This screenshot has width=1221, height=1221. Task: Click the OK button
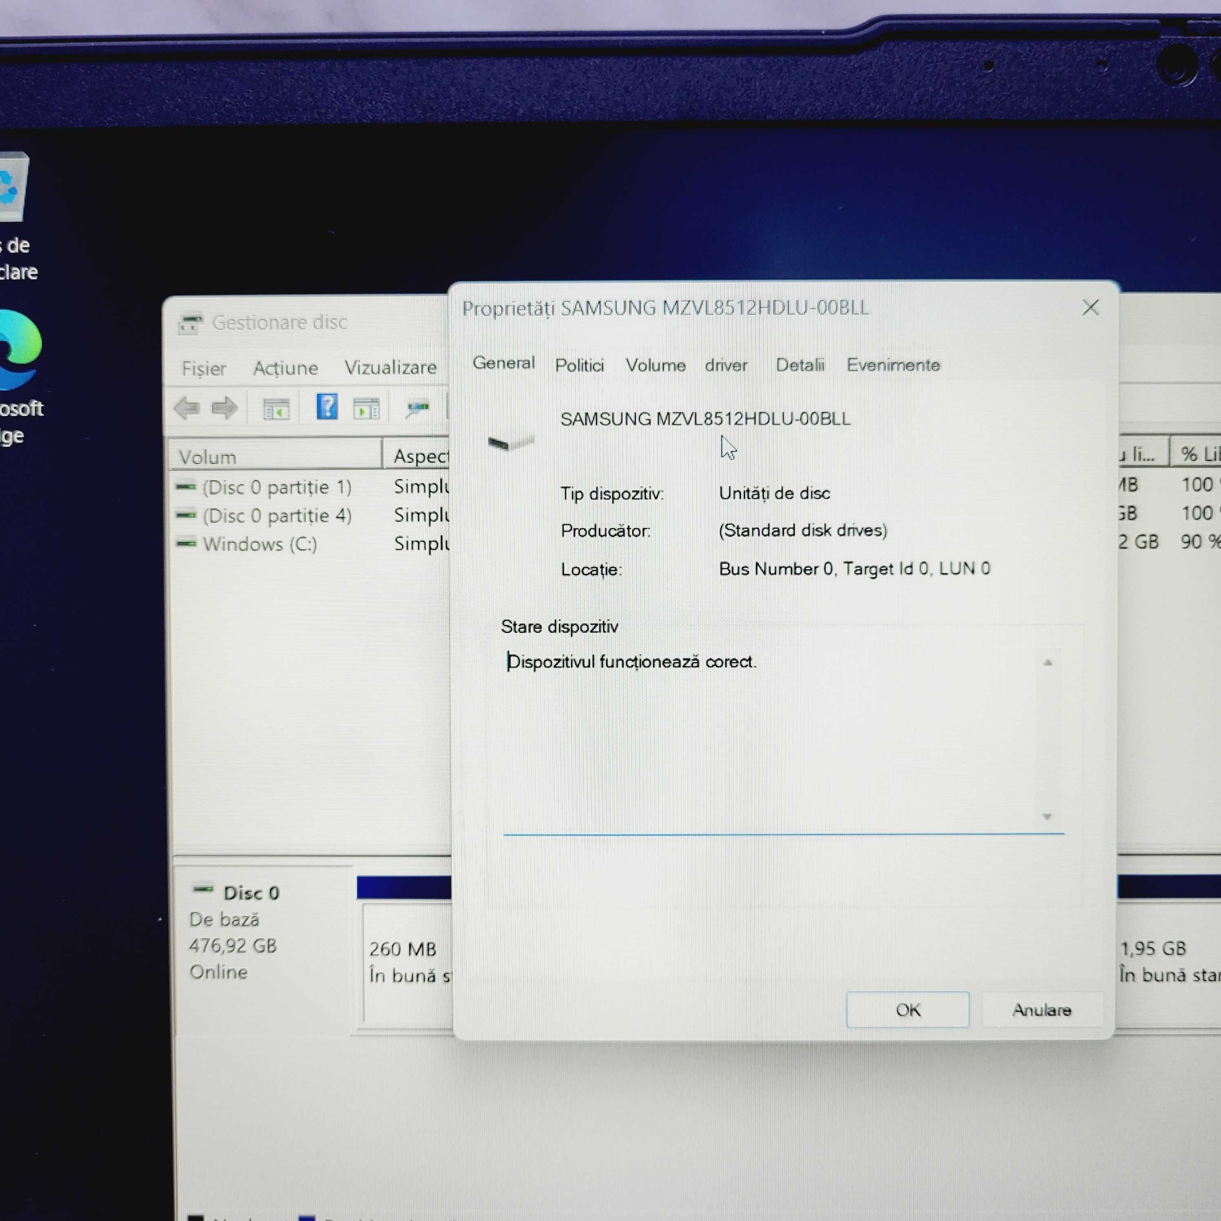[908, 1010]
